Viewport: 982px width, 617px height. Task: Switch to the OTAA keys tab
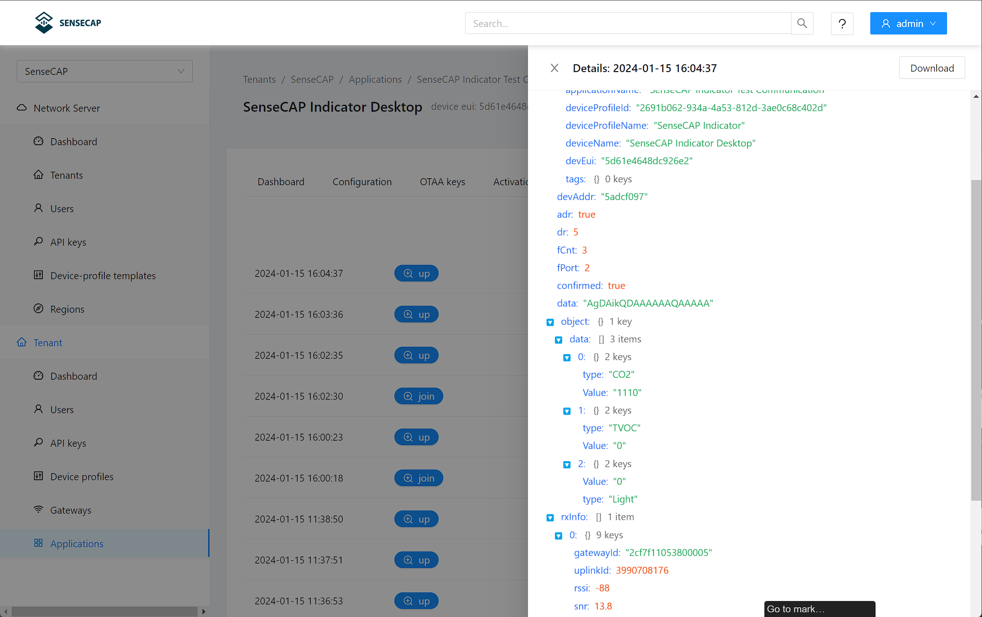point(442,181)
